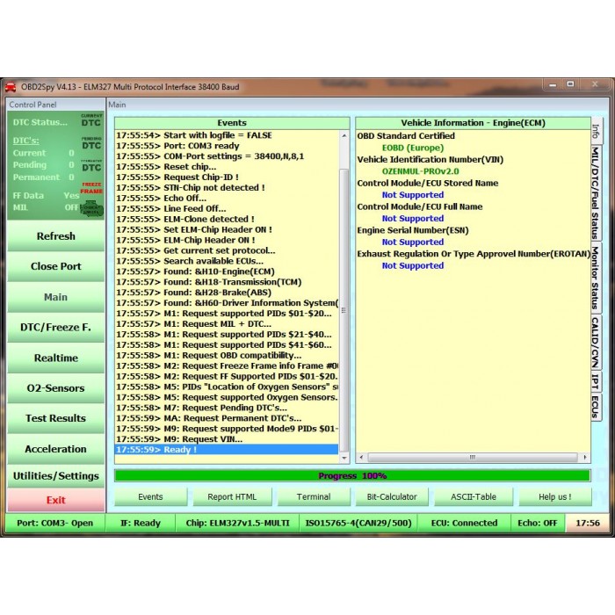Click the Close Port button

coord(56,266)
